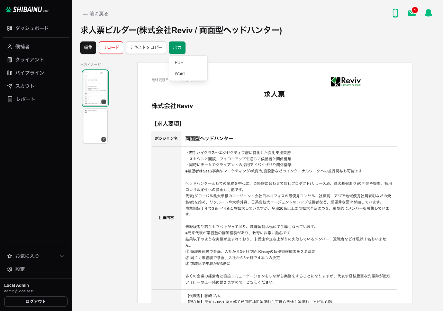Choose PDF from output menu

188,63
